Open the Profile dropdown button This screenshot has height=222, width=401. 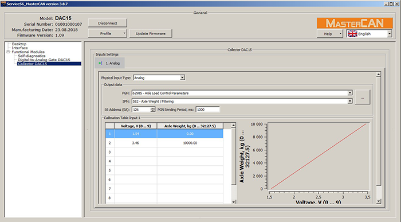108,33
